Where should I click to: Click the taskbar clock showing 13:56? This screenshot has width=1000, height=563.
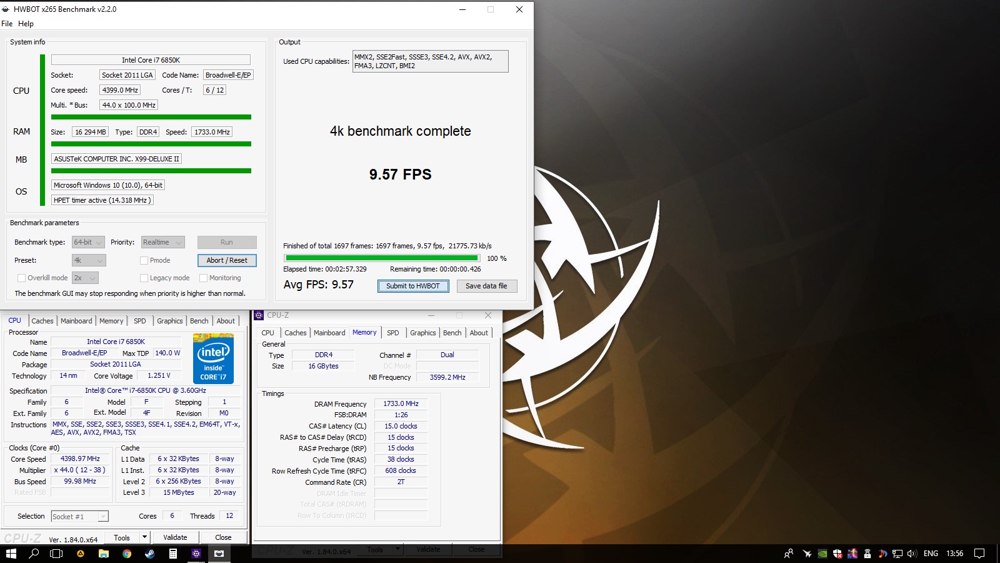pos(954,554)
